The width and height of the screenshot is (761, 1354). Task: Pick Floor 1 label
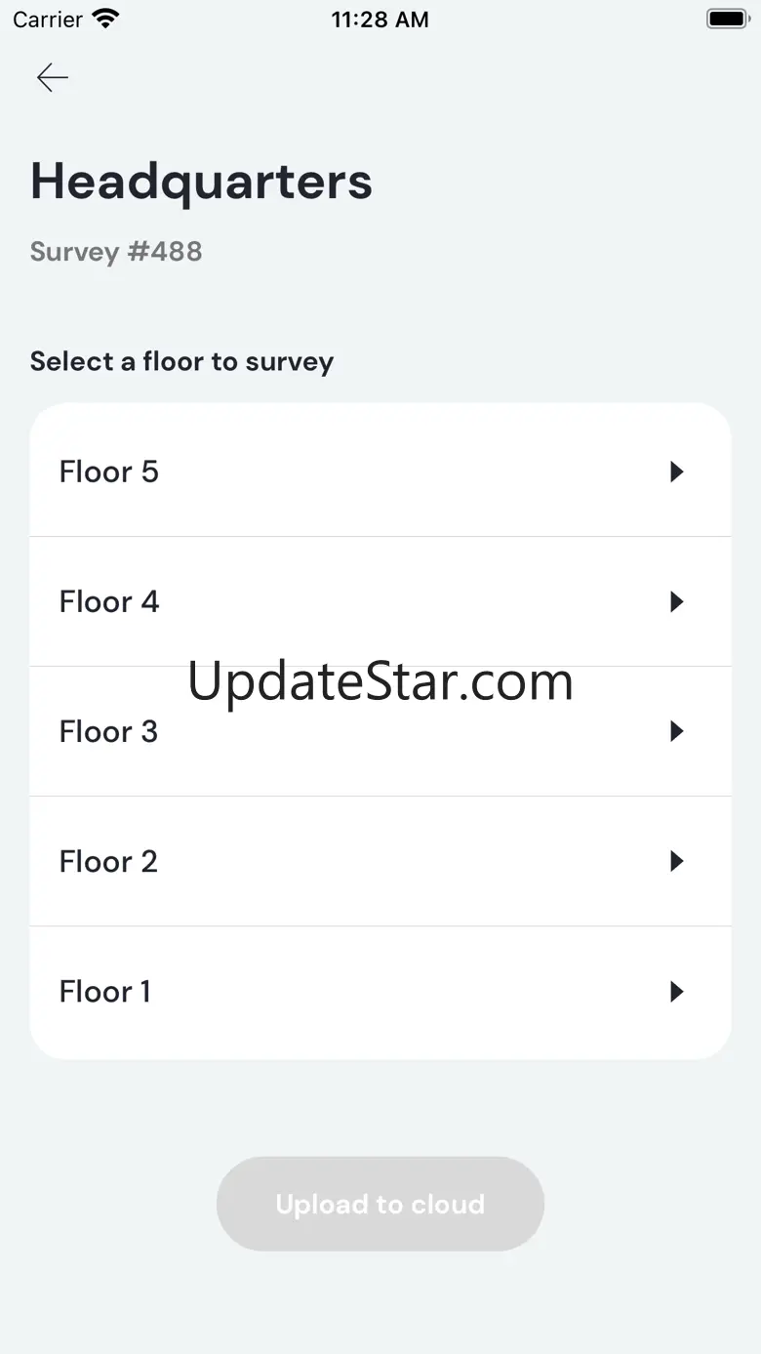(x=104, y=992)
